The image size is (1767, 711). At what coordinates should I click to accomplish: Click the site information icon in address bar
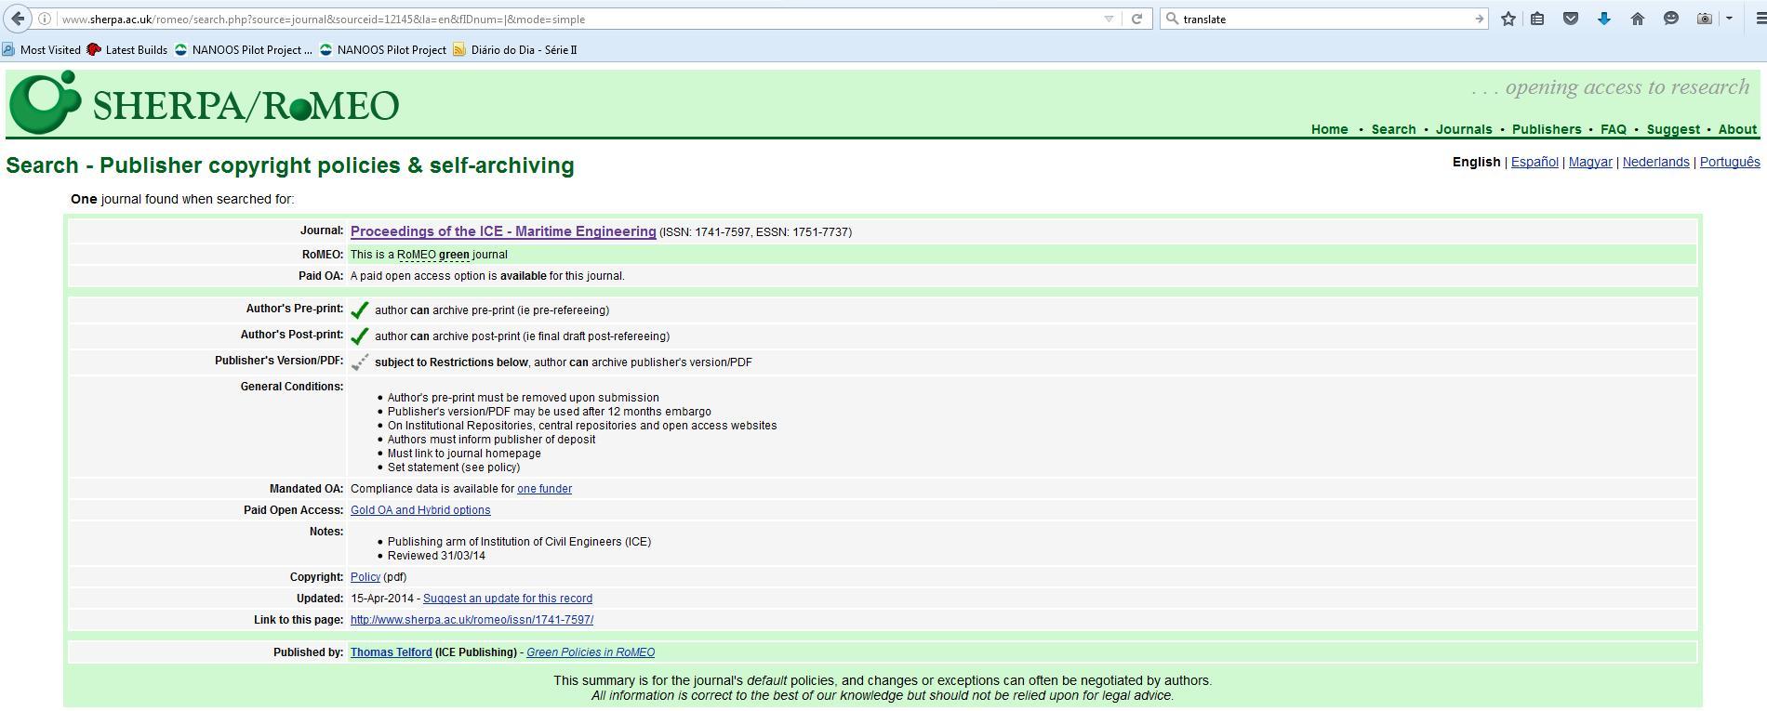[44, 19]
